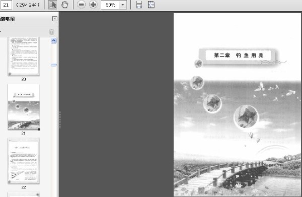Click the page number field showing 21
Image resolution: width=302 pixels, height=197 pixels.
(6, 5)
